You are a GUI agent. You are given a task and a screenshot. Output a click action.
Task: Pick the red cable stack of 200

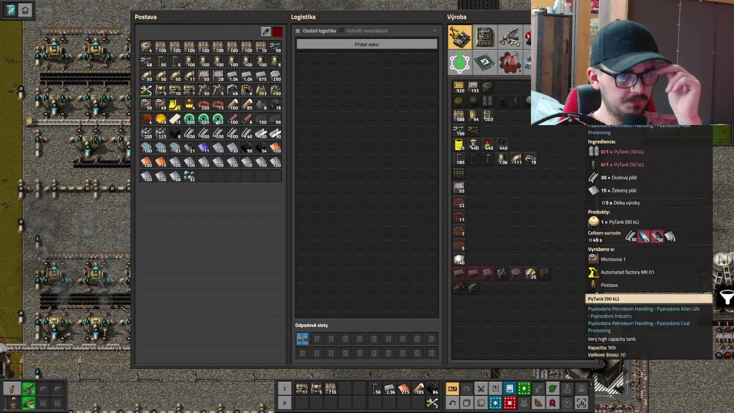tap(204, 104)
